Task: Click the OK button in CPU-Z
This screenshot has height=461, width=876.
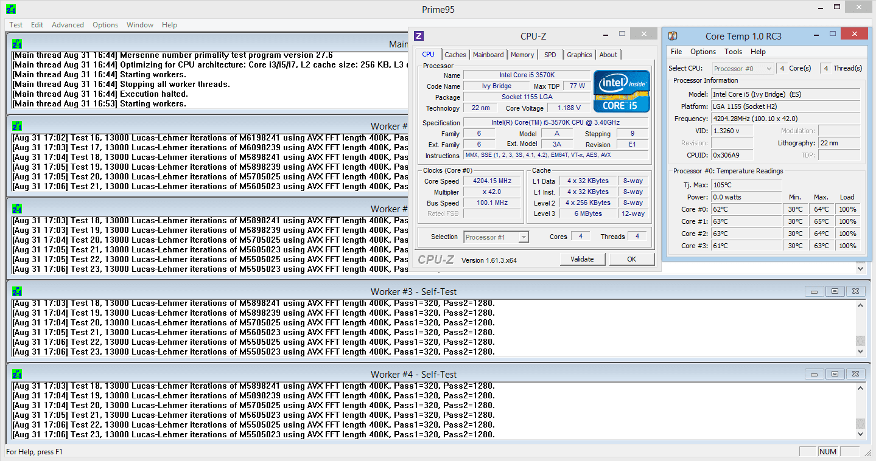Action: coord(631,259)
